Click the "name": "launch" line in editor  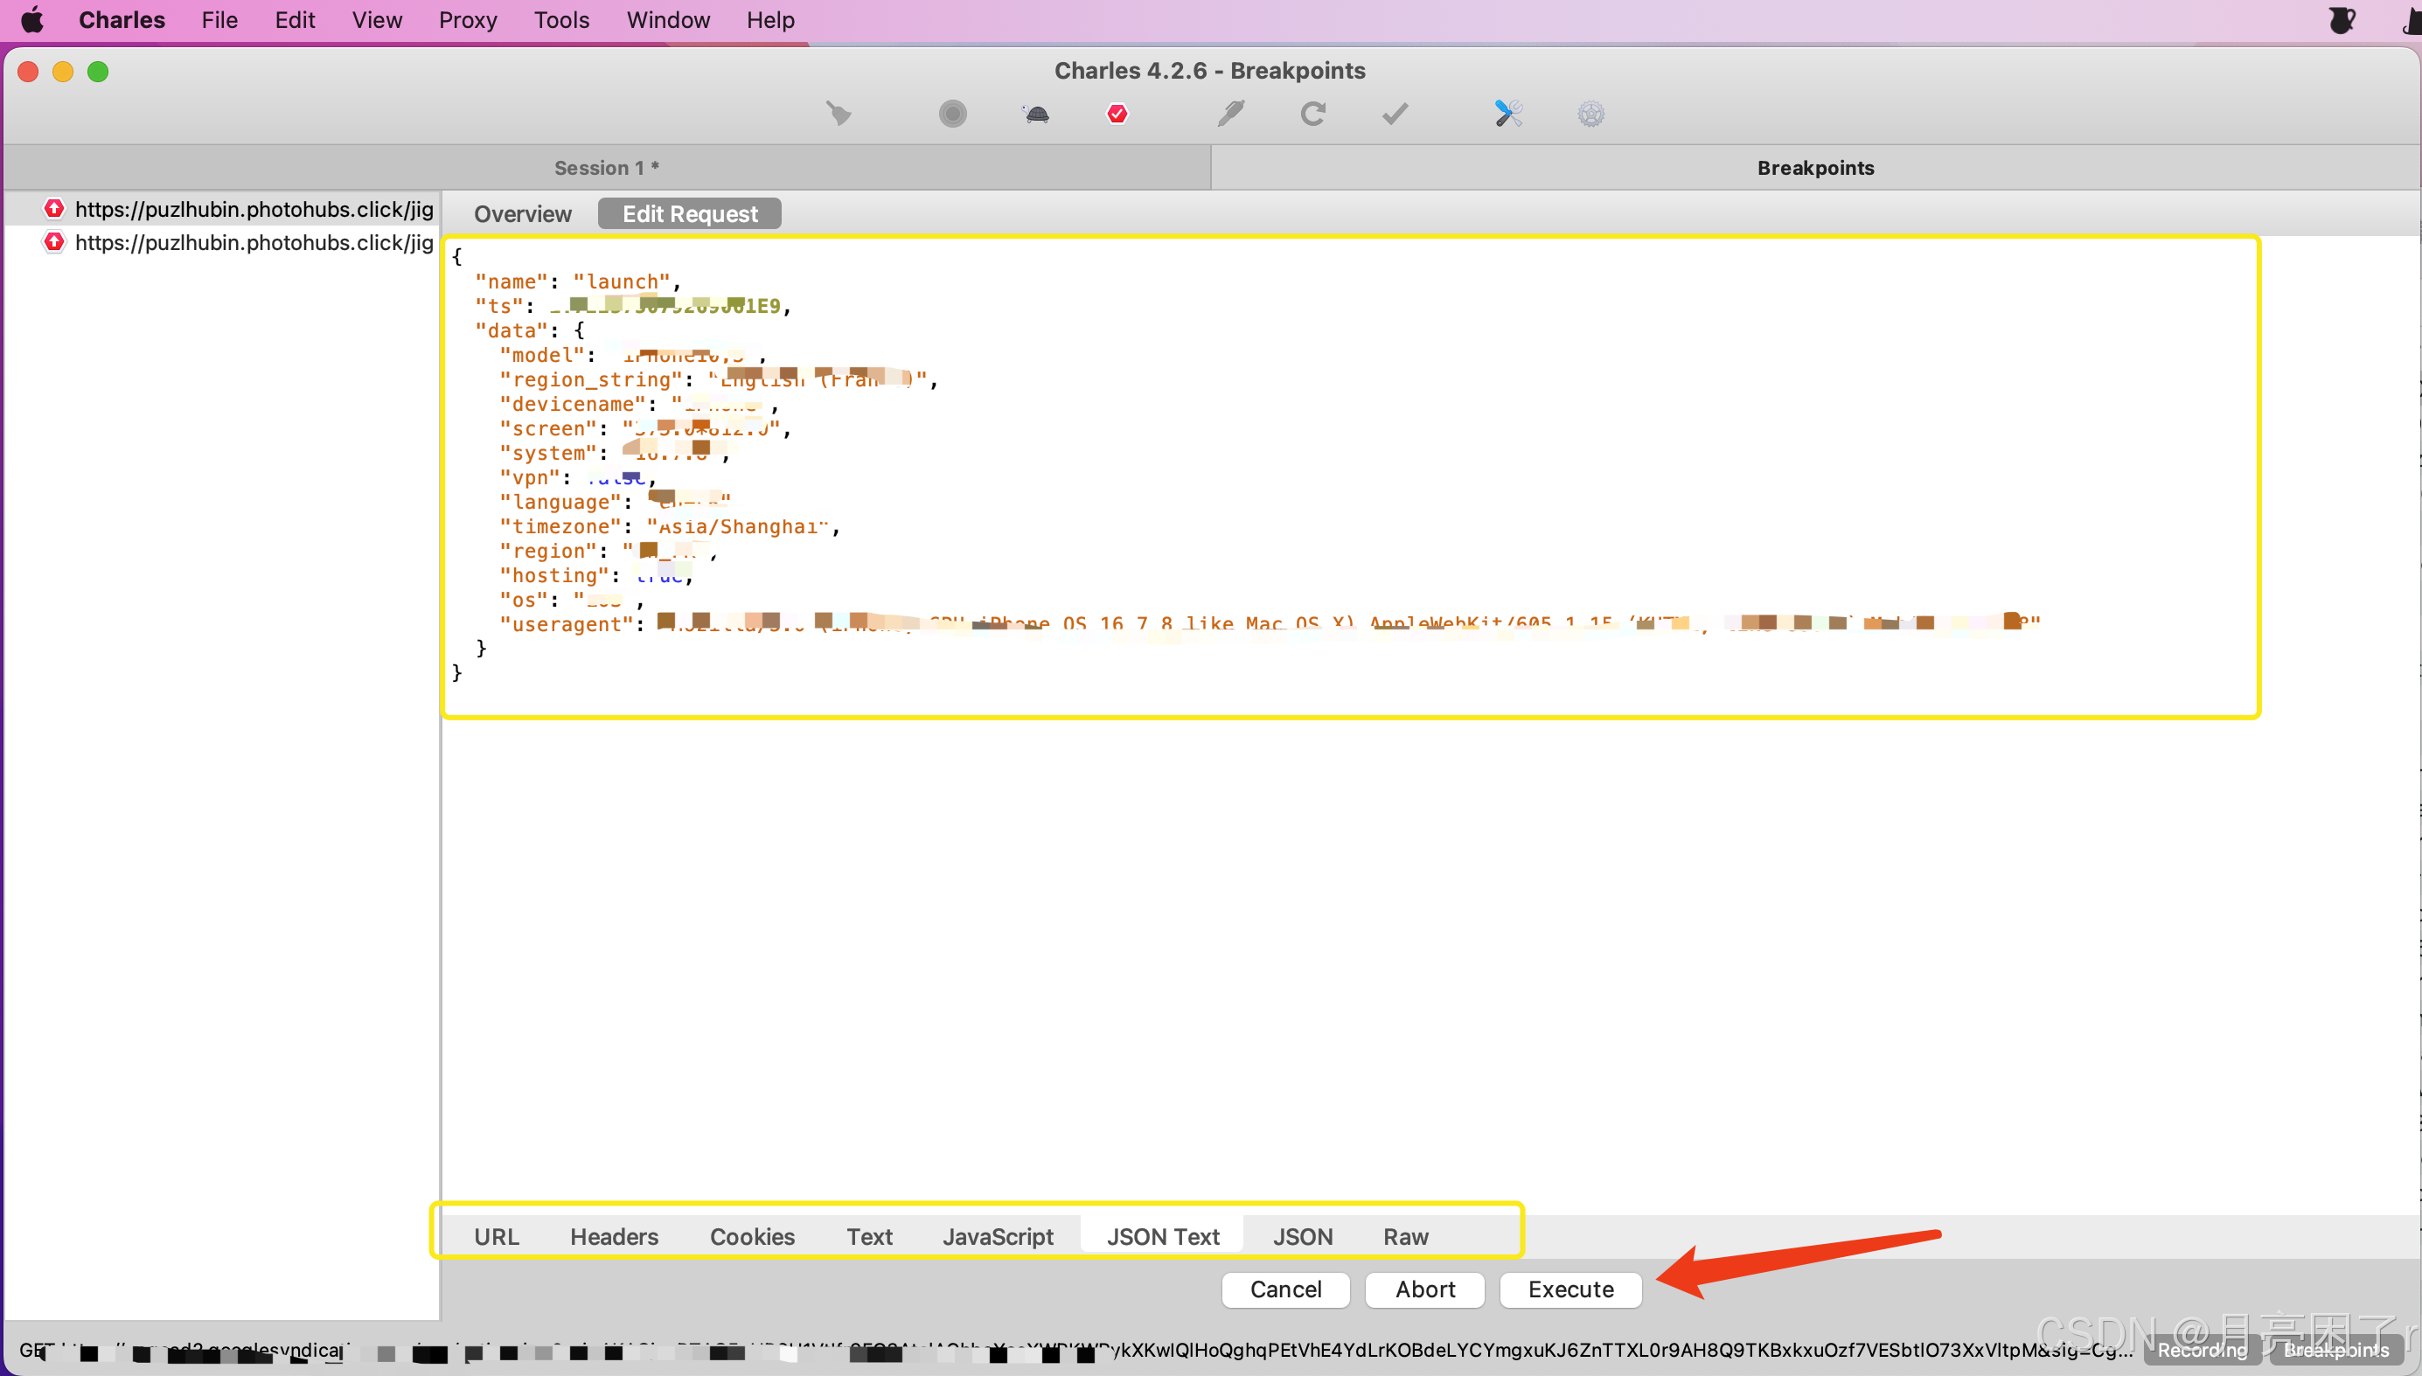click(577, 281)
